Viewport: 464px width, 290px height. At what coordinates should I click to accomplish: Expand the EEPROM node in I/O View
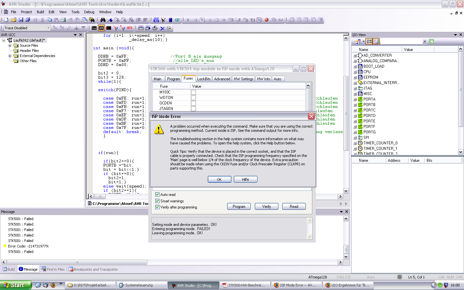click(355, 77)
